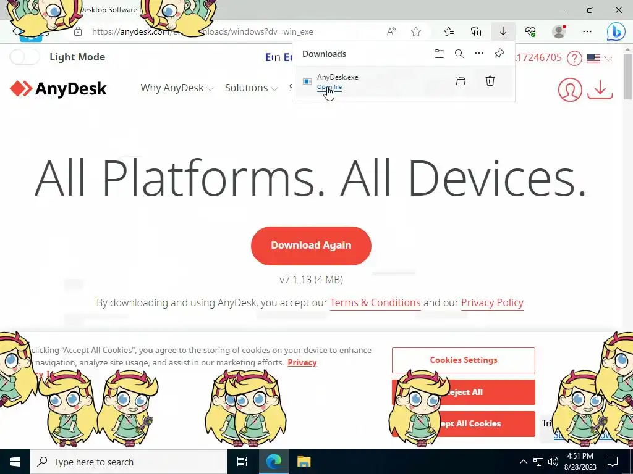Open the AnyDesk help question mark icon
Image resolution: width=633 pixels, height=474 pixels.
point(574,59)
